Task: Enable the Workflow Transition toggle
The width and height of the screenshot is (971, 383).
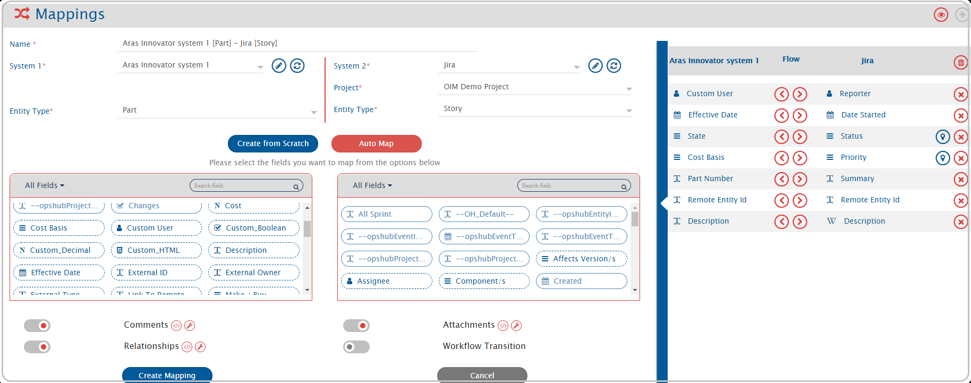Action: click(356, 347)
